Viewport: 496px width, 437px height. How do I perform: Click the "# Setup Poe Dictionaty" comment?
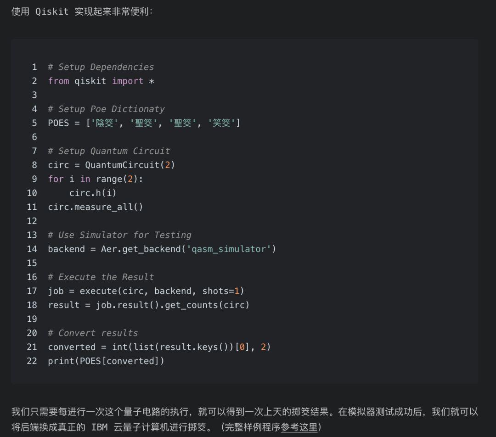coord(106,109)
